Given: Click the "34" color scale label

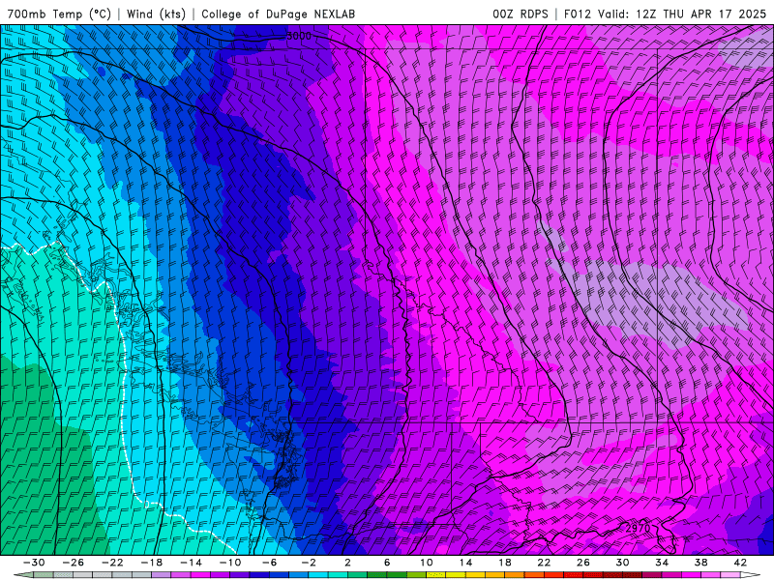Looking at the screenshot, I should (x=662, y=563).
